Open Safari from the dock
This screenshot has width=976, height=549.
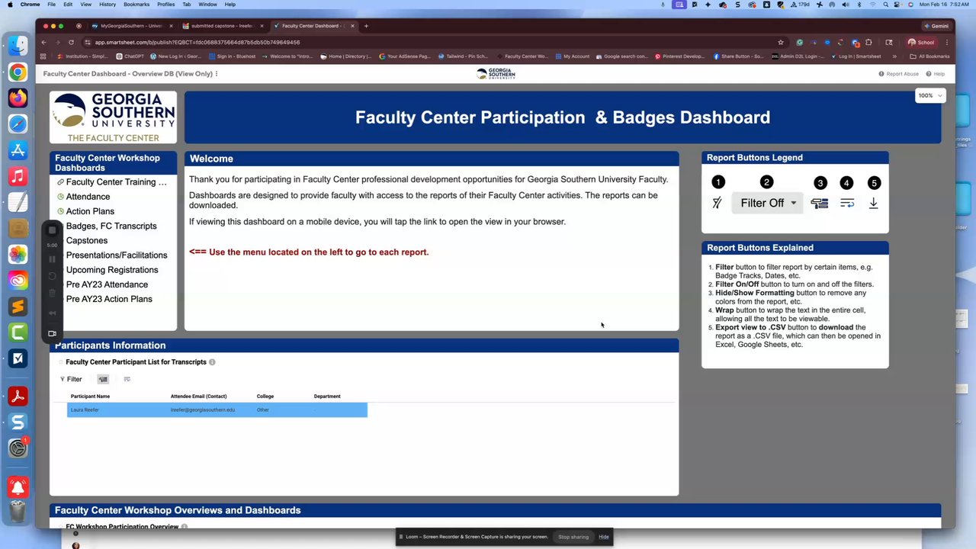point(18,124)
